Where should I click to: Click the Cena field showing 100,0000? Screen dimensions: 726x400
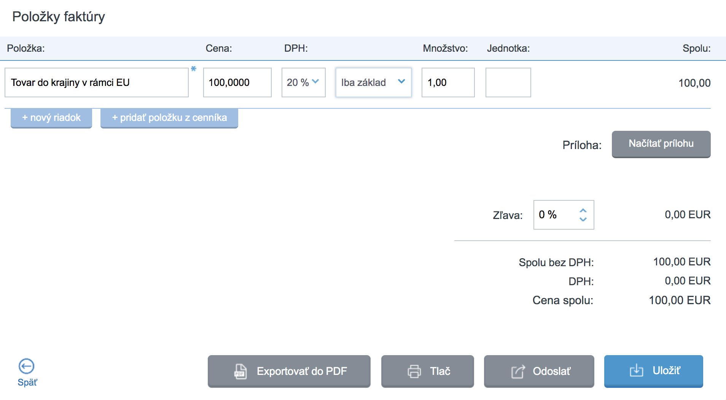coord(237,83)
